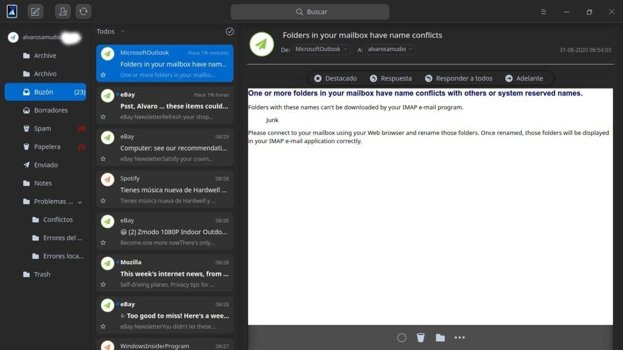
Task: Click the Mozilla sender avatar
Action: (108, 263)
